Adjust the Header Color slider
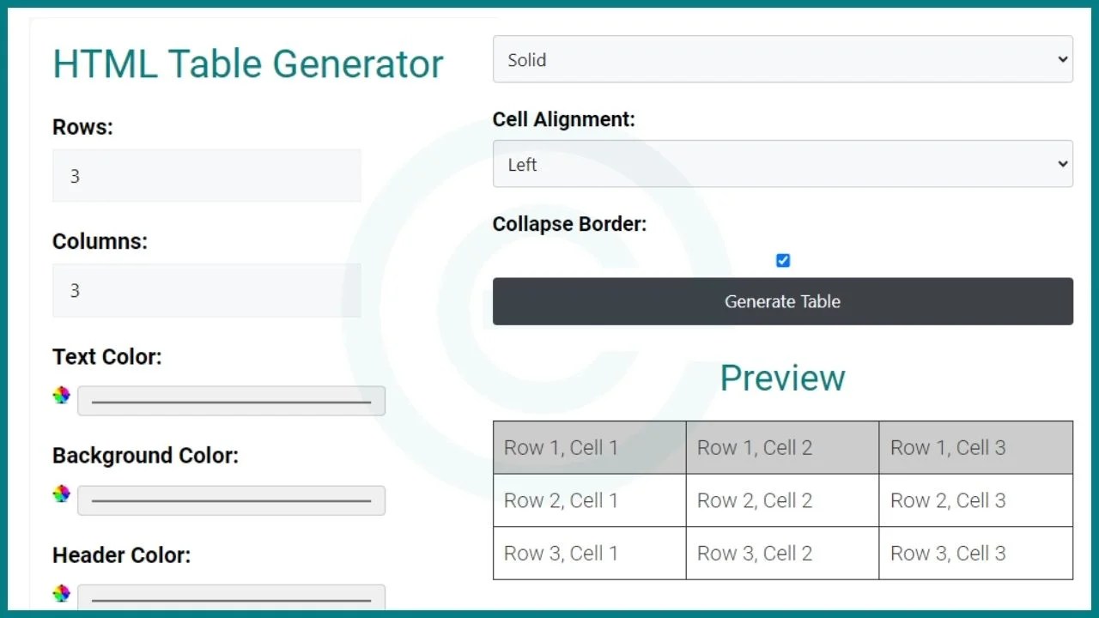The height and width of the screenshot is (618, 1099). 230,597
